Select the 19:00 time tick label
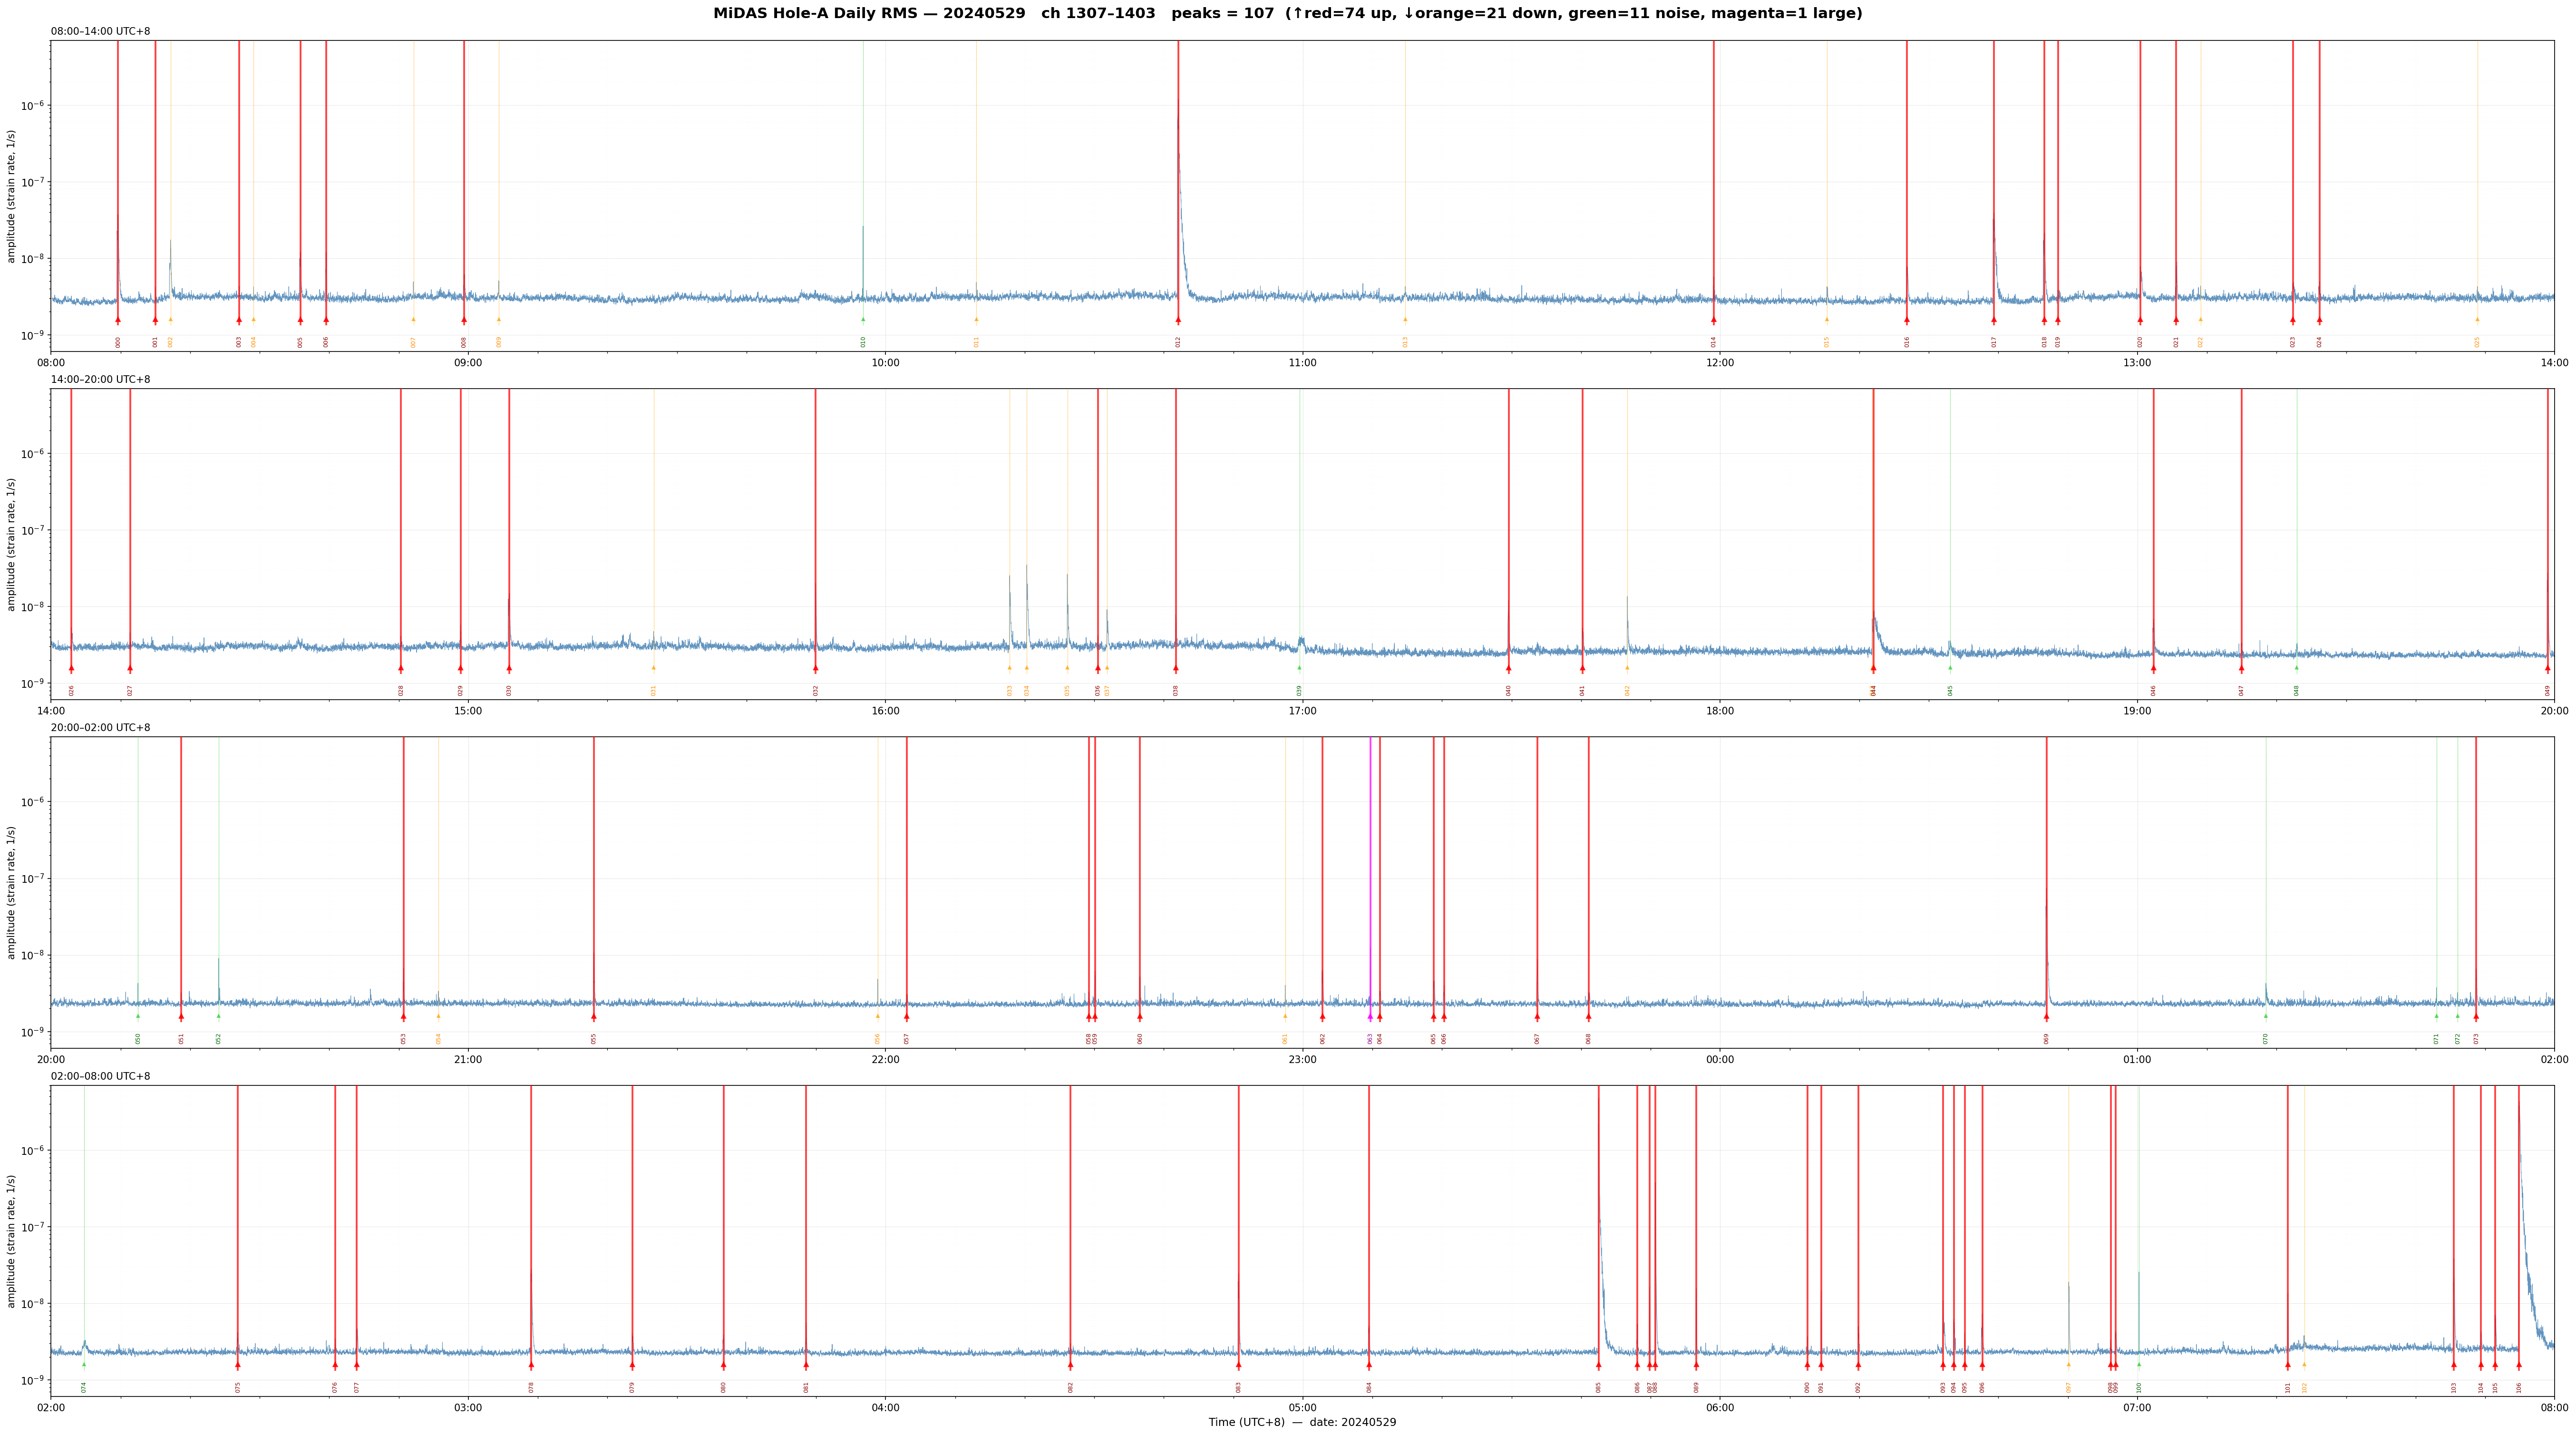This screenshot has height=1435, width=2576. [x=2137, y=711]
